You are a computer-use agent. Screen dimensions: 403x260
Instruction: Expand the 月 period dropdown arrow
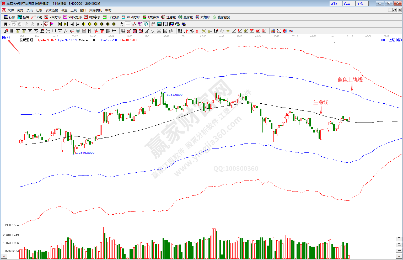[x=9, y=24]
